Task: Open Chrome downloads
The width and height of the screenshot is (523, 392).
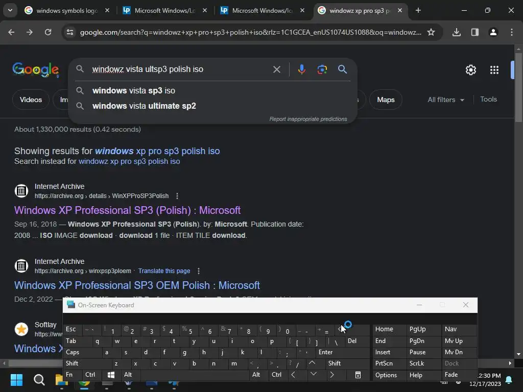Action: pyautogui.click(x=456, y=32)
